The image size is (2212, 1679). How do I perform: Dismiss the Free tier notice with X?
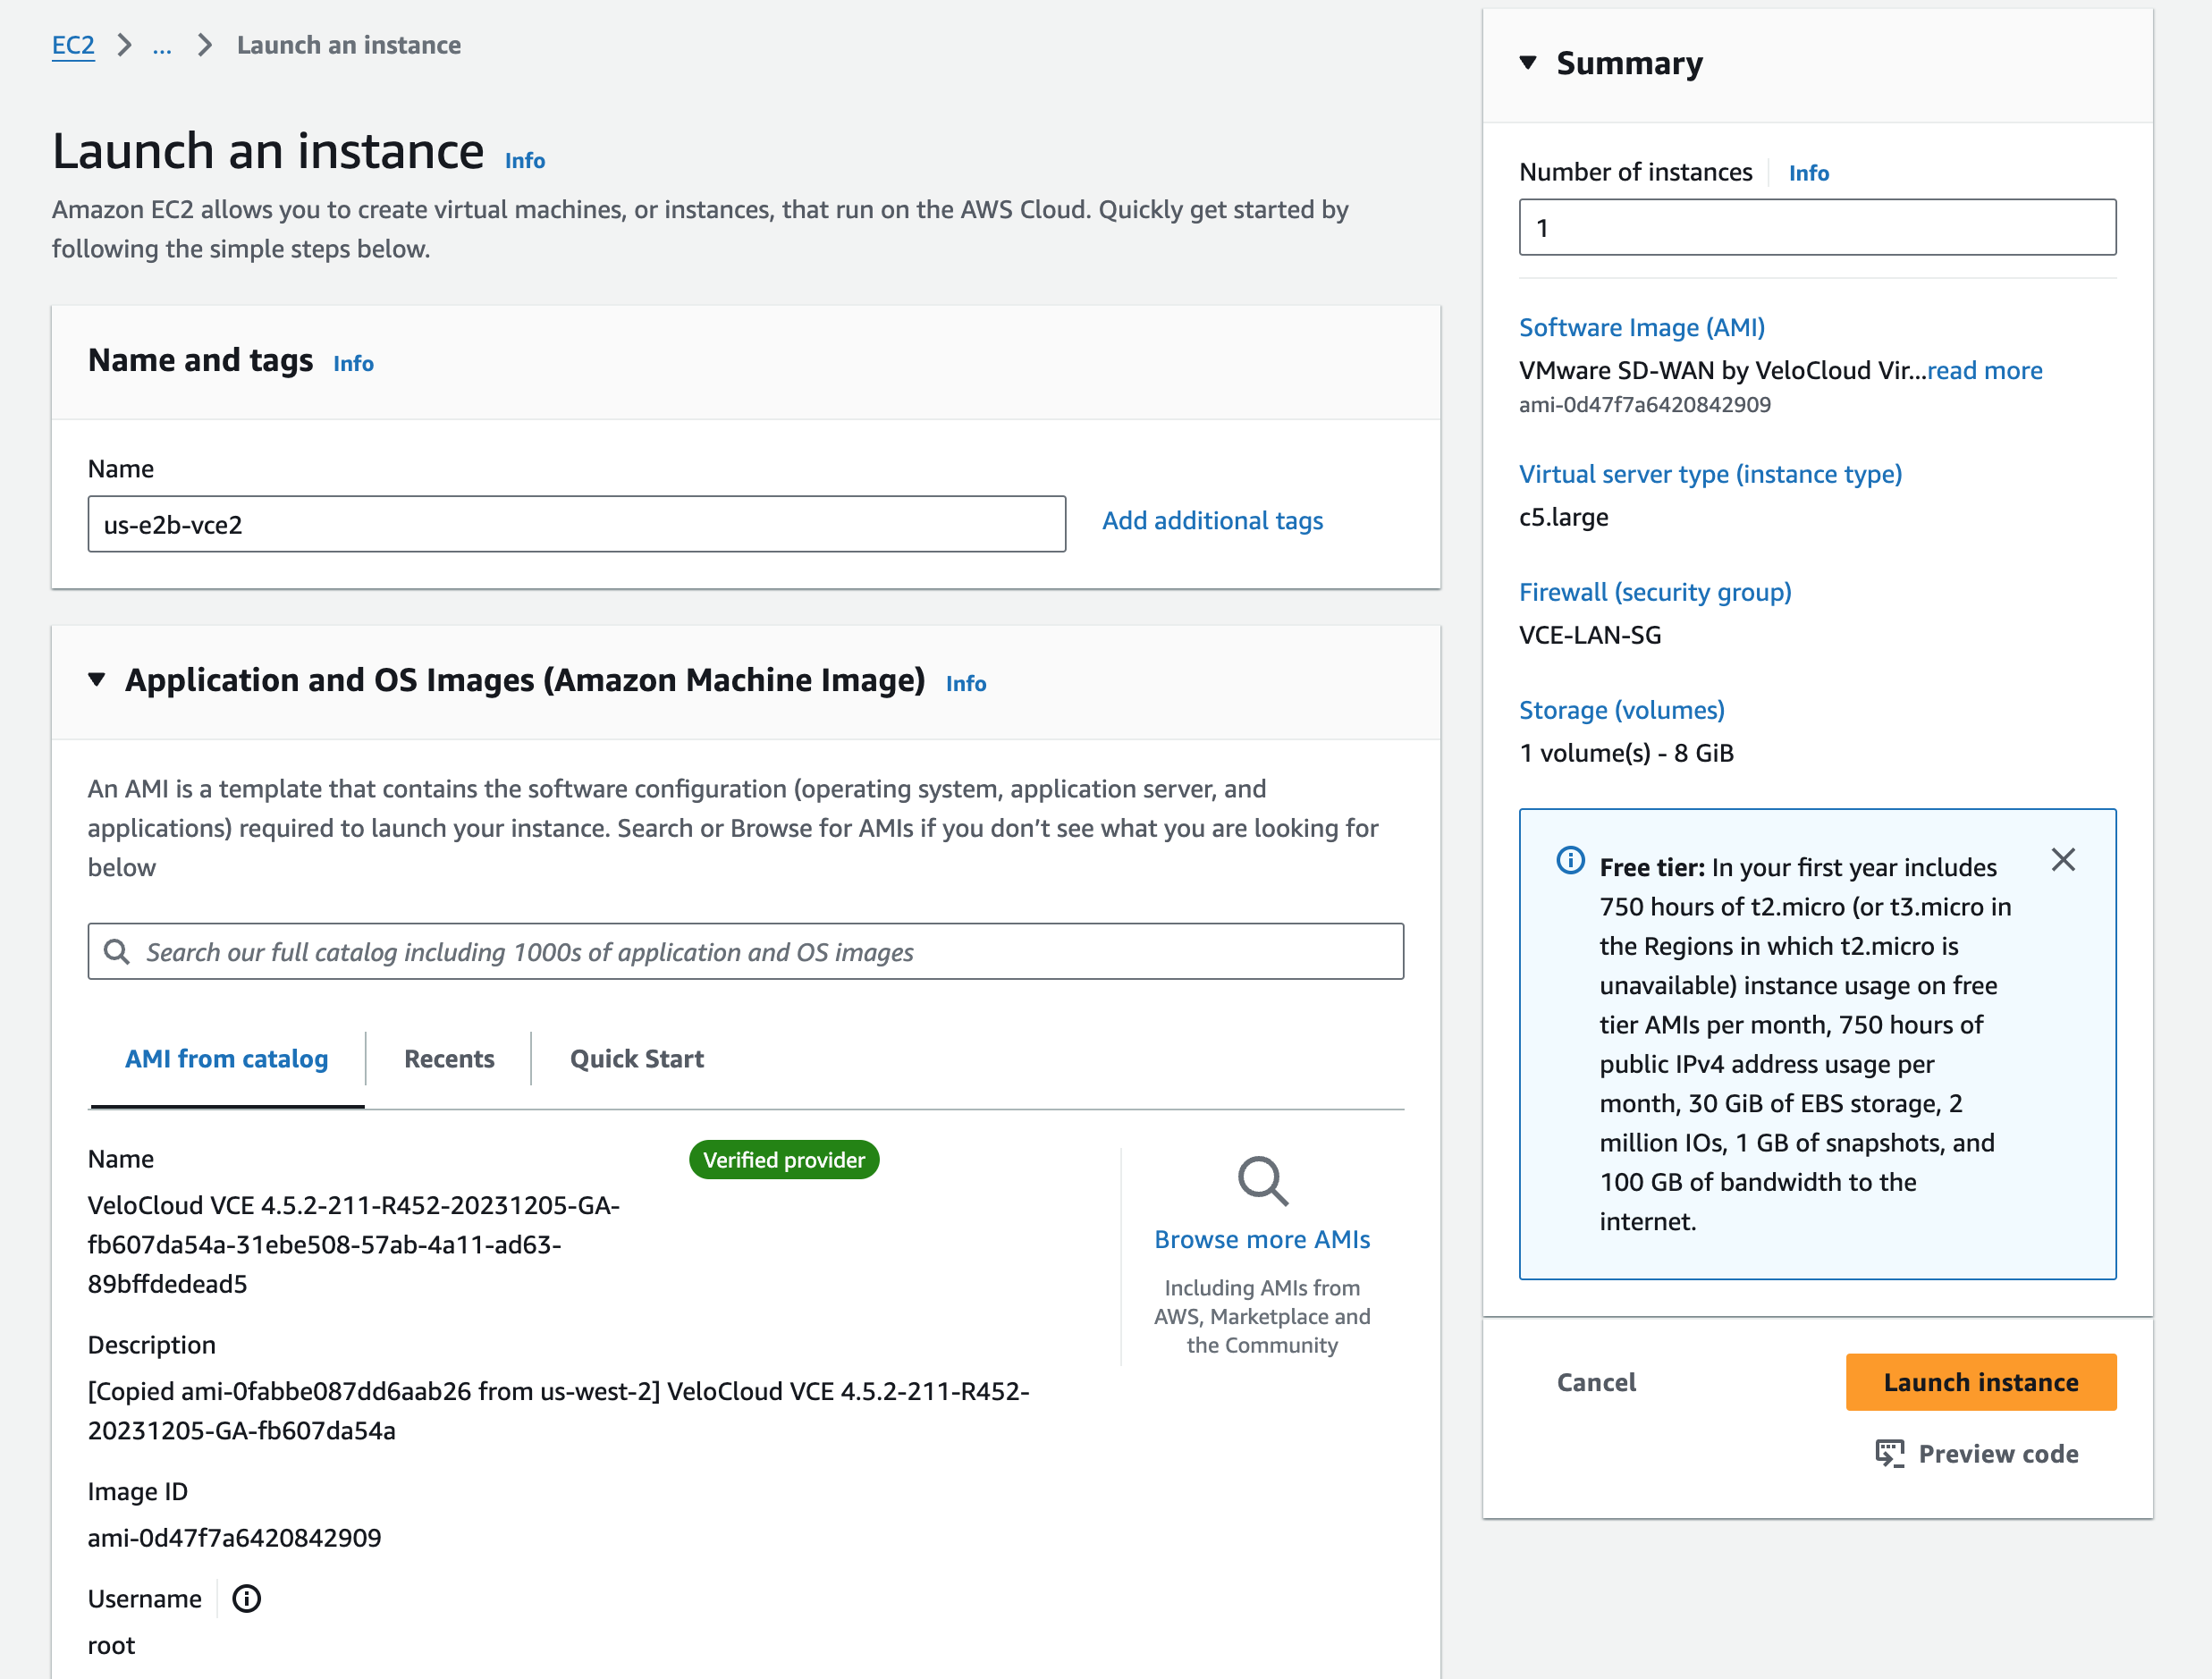click(x=2063, y=860)
